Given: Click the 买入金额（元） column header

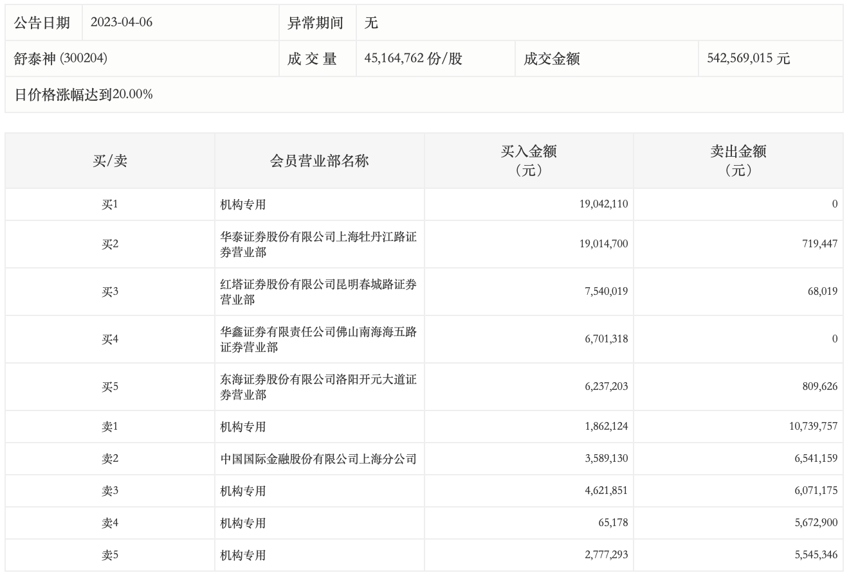Looking at the screenshot, I should click(x=529, y=161).
